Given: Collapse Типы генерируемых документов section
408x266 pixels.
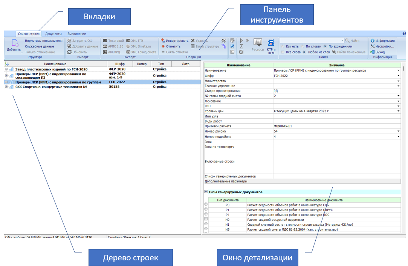Looking at the screenshot, I should coord(206,191).
